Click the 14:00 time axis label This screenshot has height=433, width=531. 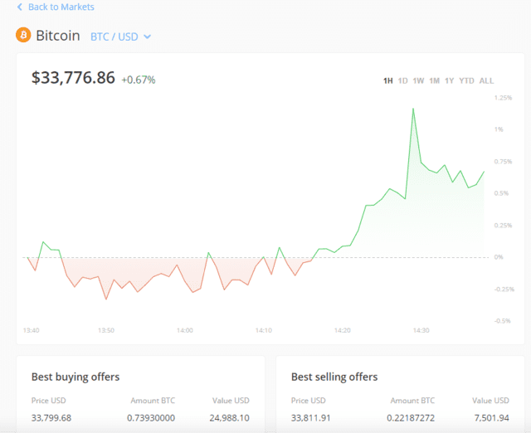pyautogui.click(x=184, y=330)
